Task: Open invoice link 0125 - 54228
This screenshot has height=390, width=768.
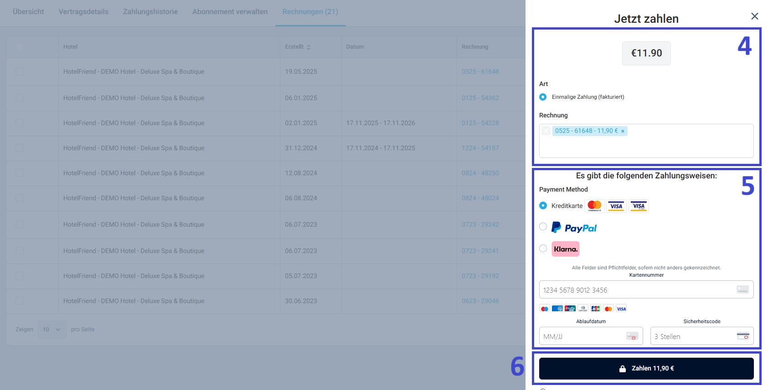Action: tap(480, 123)
